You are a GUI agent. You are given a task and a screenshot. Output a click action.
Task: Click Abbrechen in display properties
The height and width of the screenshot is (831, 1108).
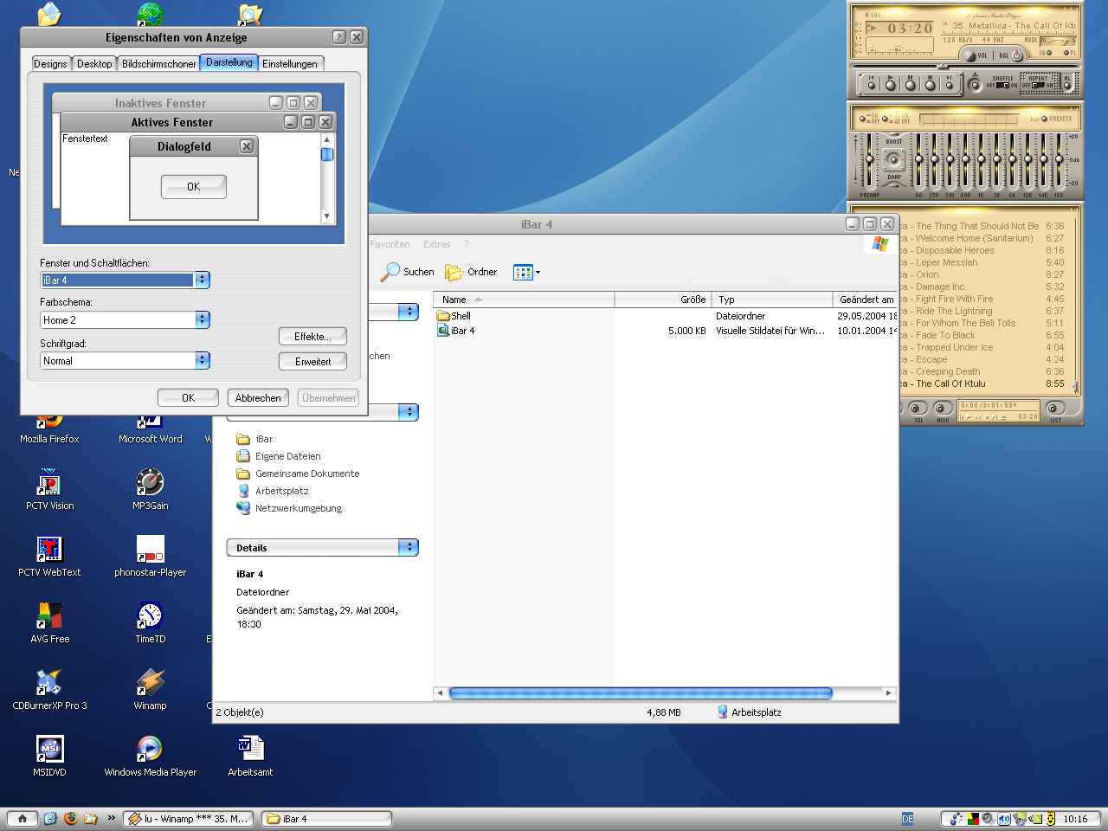pos(258,398)
